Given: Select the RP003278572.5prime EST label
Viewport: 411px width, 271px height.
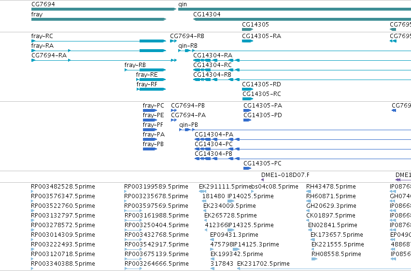Looking at the screenshot, I should [x=63, y=226].
